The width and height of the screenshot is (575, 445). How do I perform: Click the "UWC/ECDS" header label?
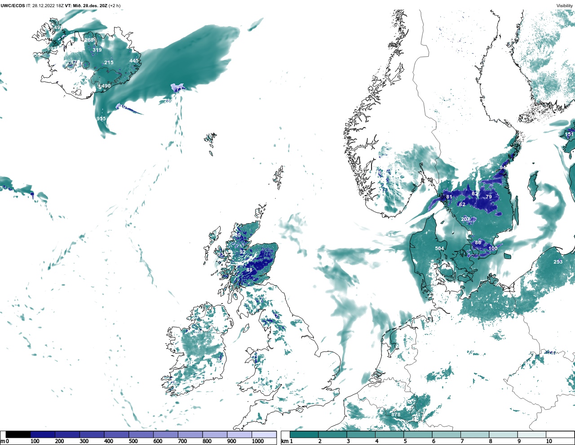(13, 6)
